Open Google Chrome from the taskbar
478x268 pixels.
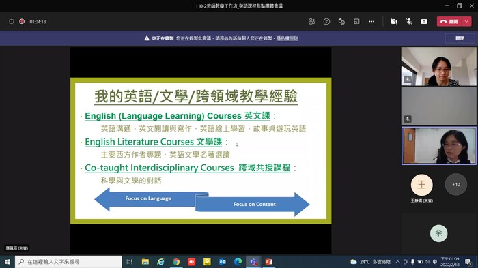click(176, 262)
